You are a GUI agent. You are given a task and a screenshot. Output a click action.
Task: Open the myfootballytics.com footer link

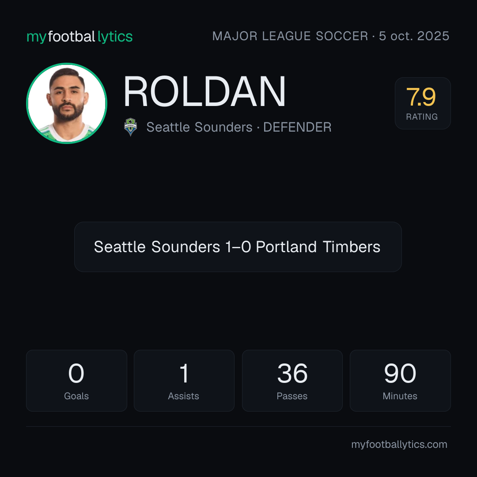[x=399, y=444]
